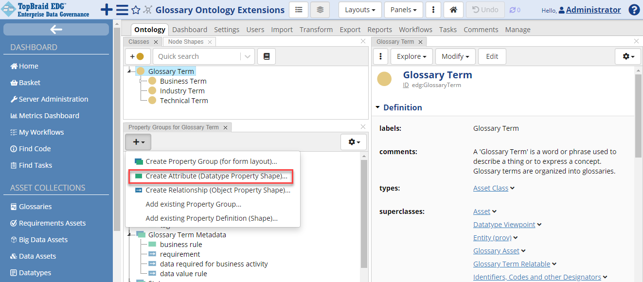Image resolution: width=643 pixels, height=282 pixels.
Task: Click the Quick search input field
Action: tap(197, 56)
